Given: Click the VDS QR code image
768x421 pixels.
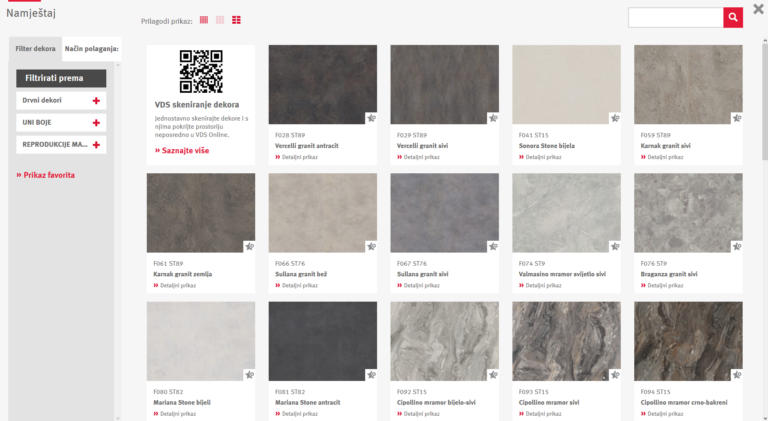Looking at the screenshot, I should [x=201, y=72].
